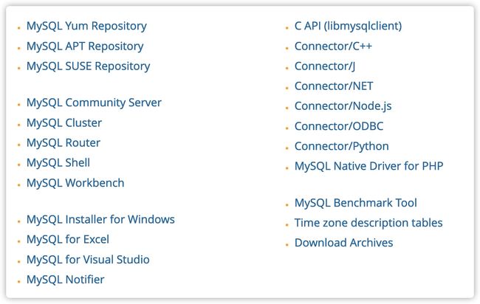Open the MySQL Shell link

click(x=58, y=163)
